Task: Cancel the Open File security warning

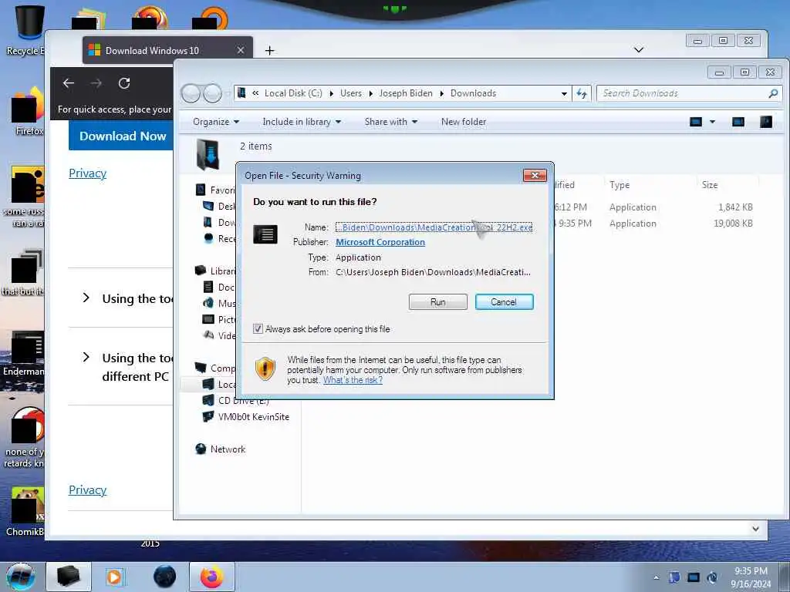Action: [504, 302]
